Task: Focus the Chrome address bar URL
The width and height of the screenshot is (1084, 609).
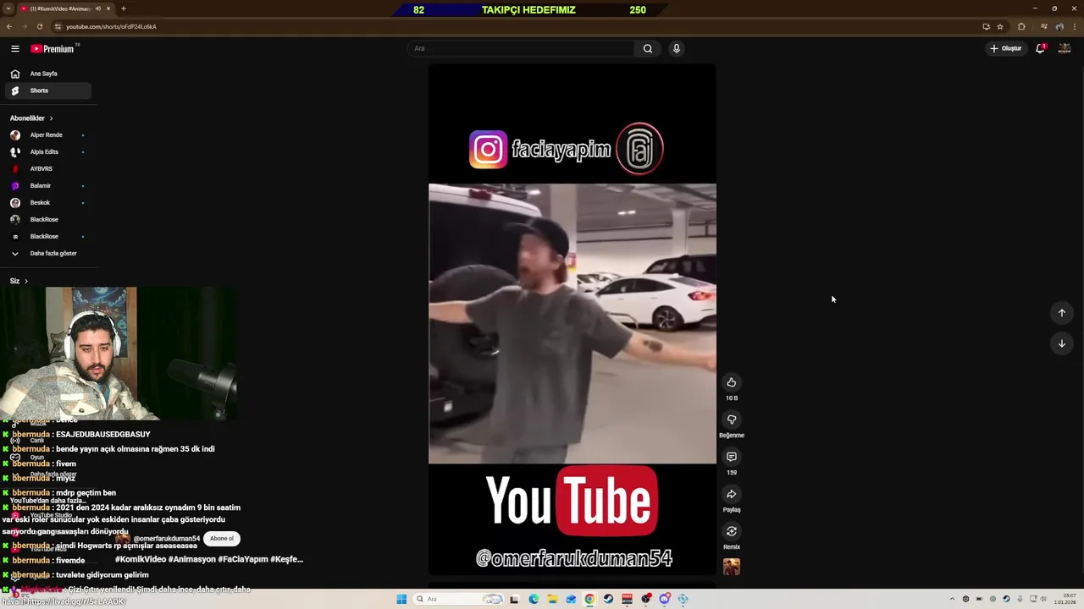Action: pos(111,26)
